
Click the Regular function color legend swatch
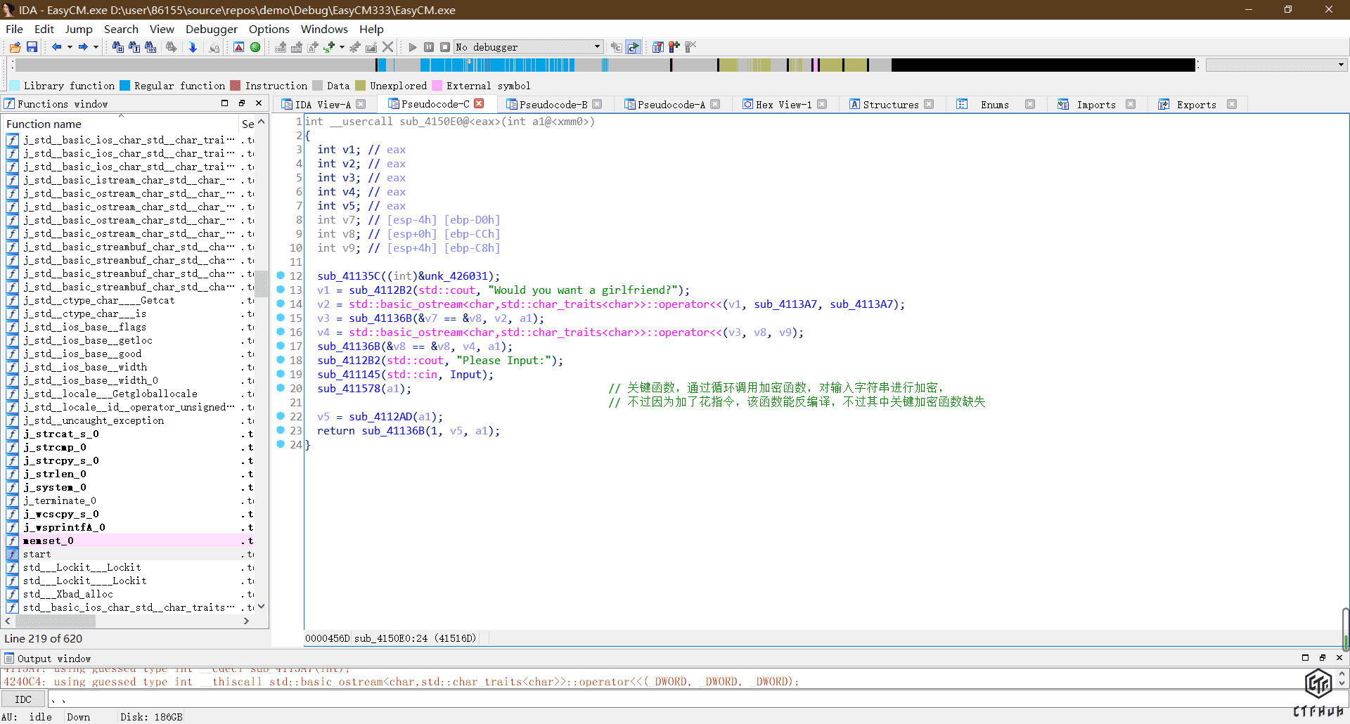click(x=125, y=86)
